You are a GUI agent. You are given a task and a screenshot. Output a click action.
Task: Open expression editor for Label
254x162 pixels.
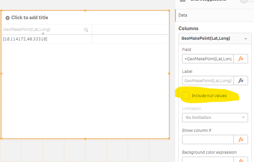pos(241,81)
